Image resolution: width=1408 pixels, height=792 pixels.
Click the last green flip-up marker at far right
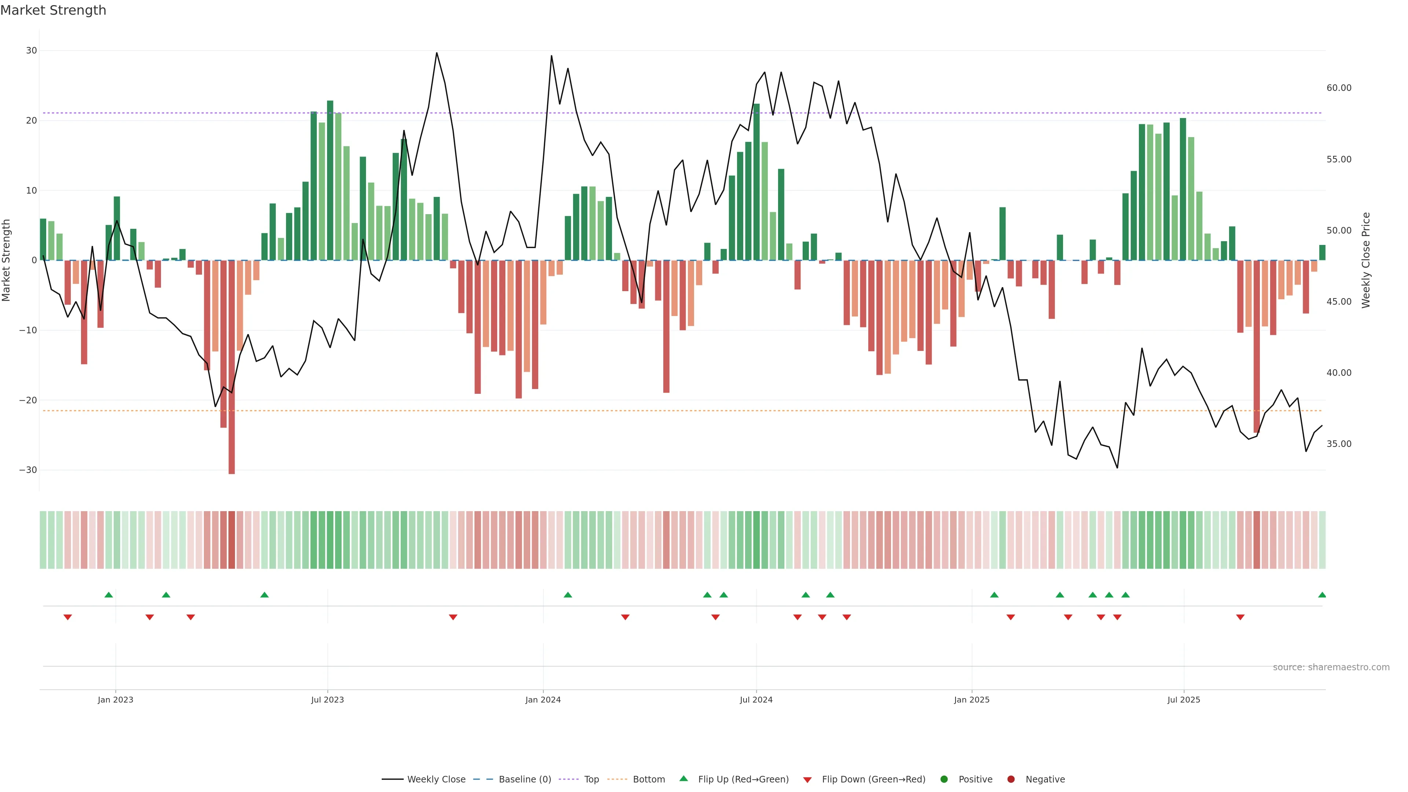pyautogui.click(x=1321, y=595)
